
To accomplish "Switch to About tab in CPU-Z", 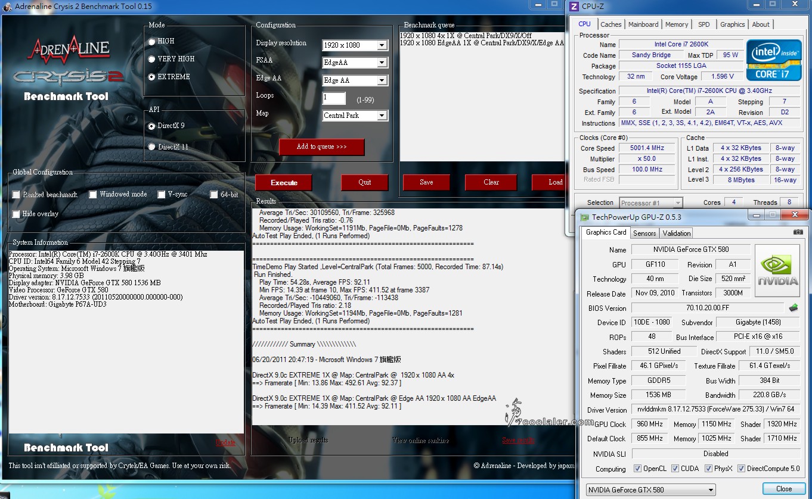I will pos(761,24).
